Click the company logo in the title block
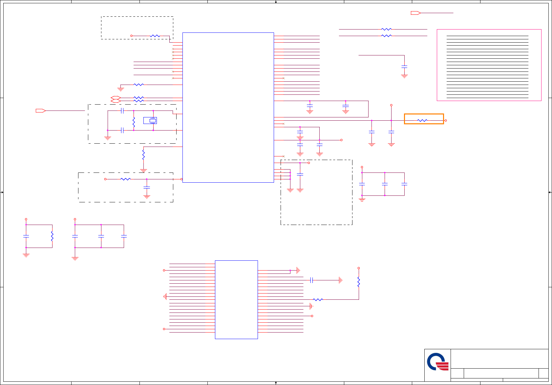The height and width of the screenshot is (385, 552). click(438, 362)
